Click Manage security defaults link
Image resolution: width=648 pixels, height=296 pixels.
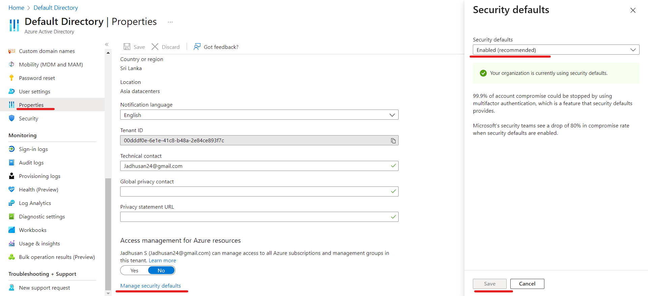151,286
